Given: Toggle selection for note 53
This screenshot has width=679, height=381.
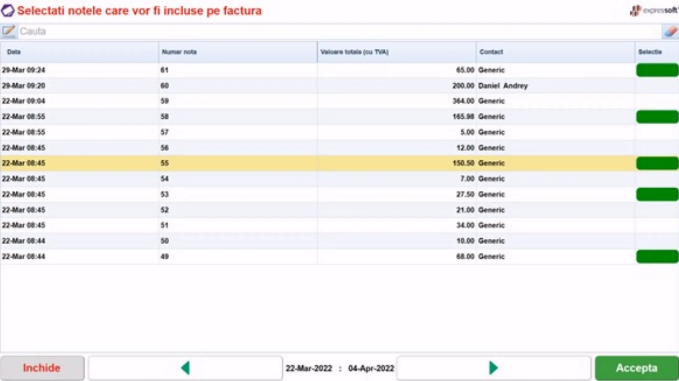Looking at the screenshot, I should 657,194.
